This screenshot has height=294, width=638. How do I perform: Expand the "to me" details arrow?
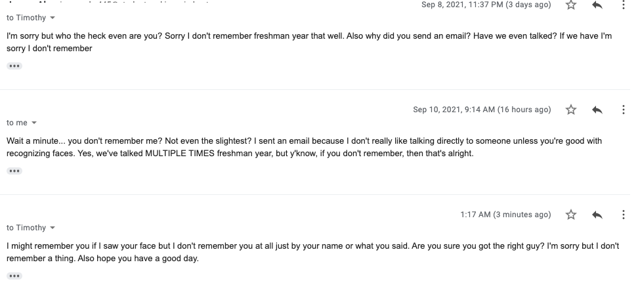(x=34, y=123)
